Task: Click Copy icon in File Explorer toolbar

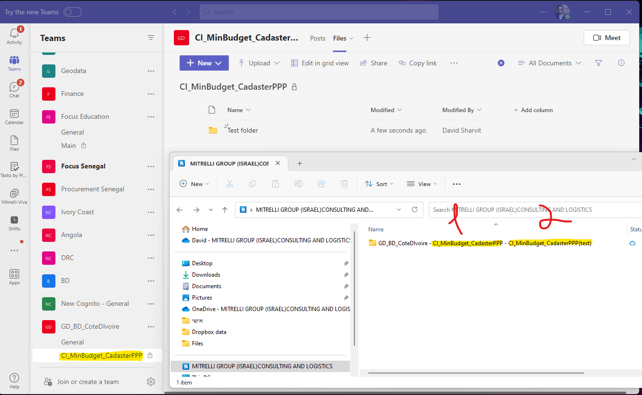Action: click(x=253, y=184)
